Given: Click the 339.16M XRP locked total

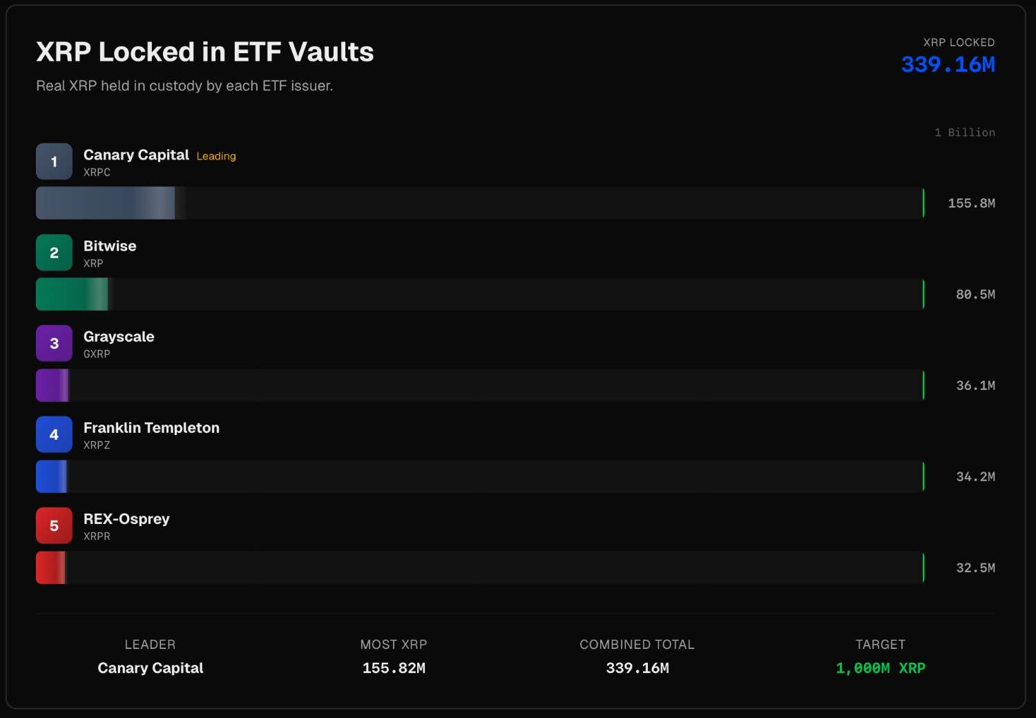Looking at the screenshot, I should tap(948, 64).
